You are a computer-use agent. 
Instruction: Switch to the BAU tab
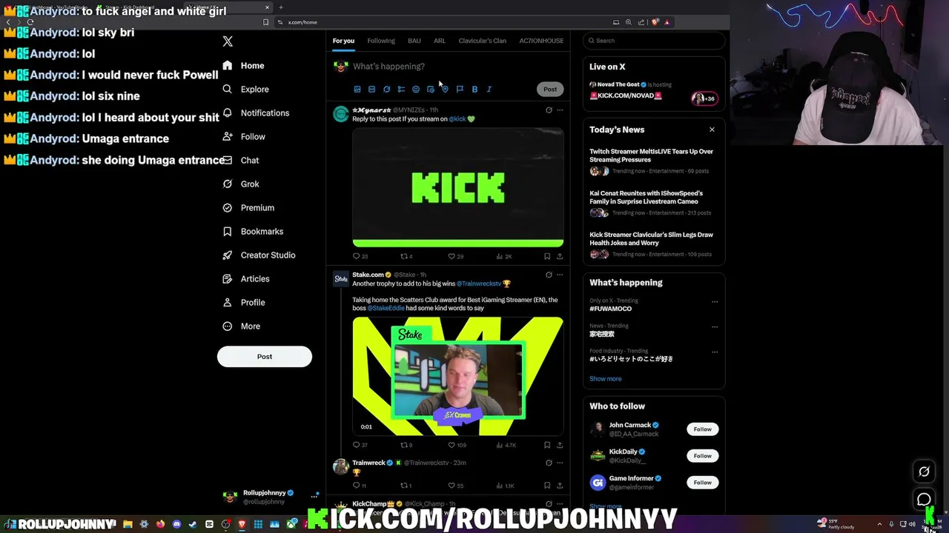[x=414, y=41]
